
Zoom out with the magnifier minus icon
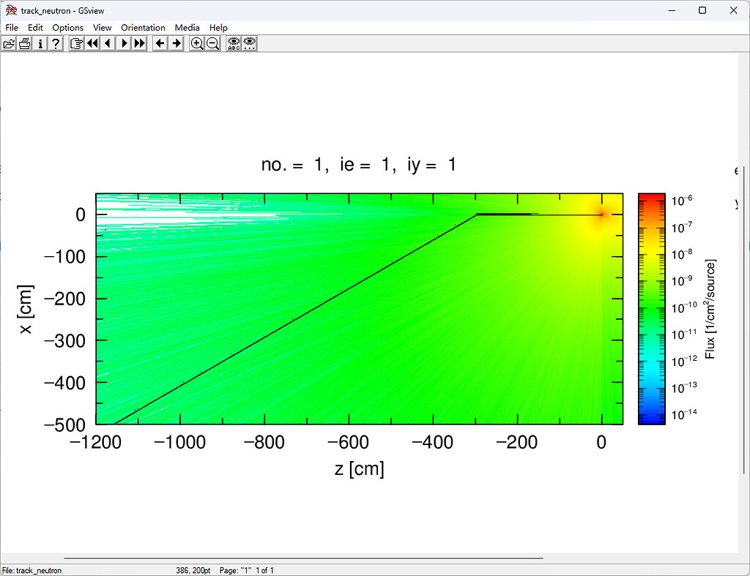point(212,43)
